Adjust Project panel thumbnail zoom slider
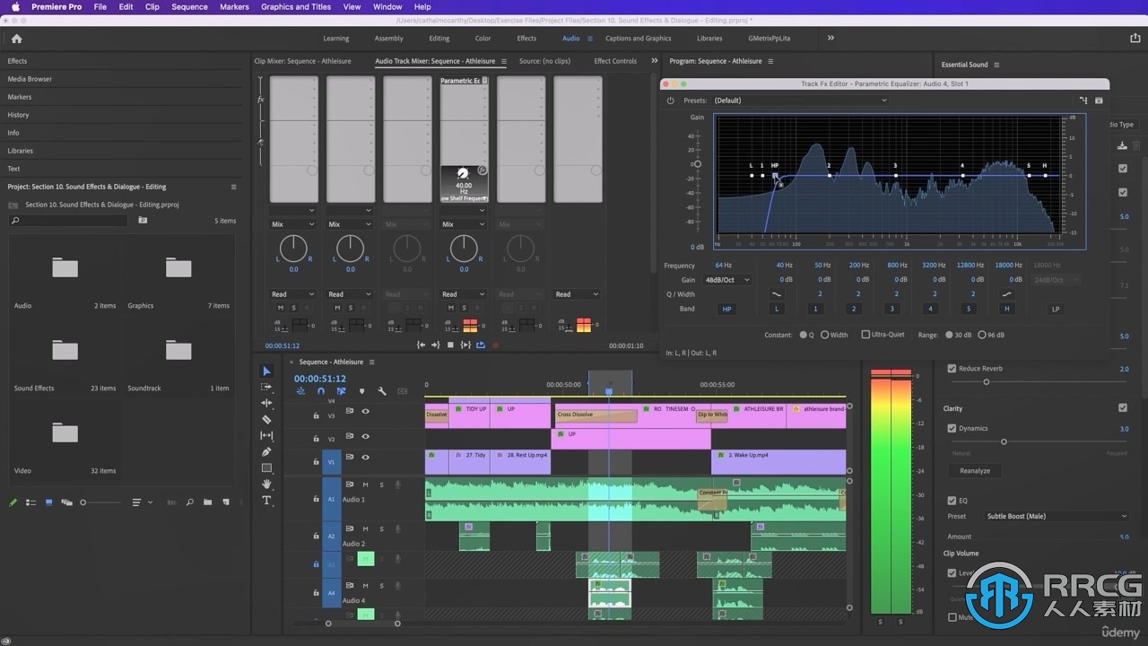This screenshot has width=1148, height=646. pyautogui.click(x=83, y=502)
